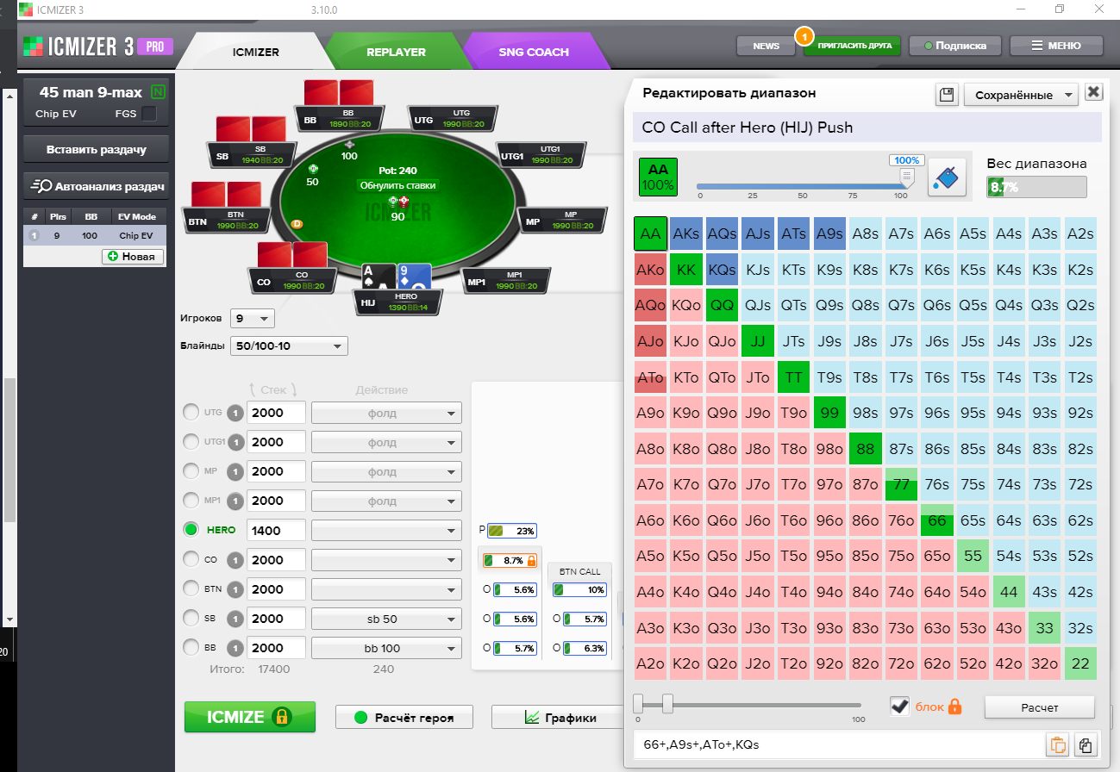The width and height of the screenshot is (1120, 772).
Task: Toggle the FGS checkbox
Action: [x=149, y=114]
